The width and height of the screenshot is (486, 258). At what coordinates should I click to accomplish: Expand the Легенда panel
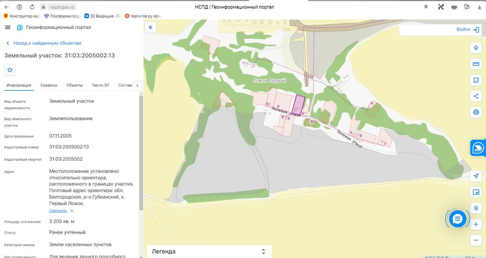(209, 251)
